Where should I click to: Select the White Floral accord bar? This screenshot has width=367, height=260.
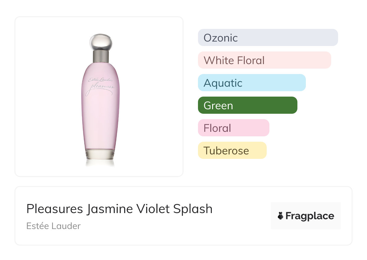coord(264,60)
